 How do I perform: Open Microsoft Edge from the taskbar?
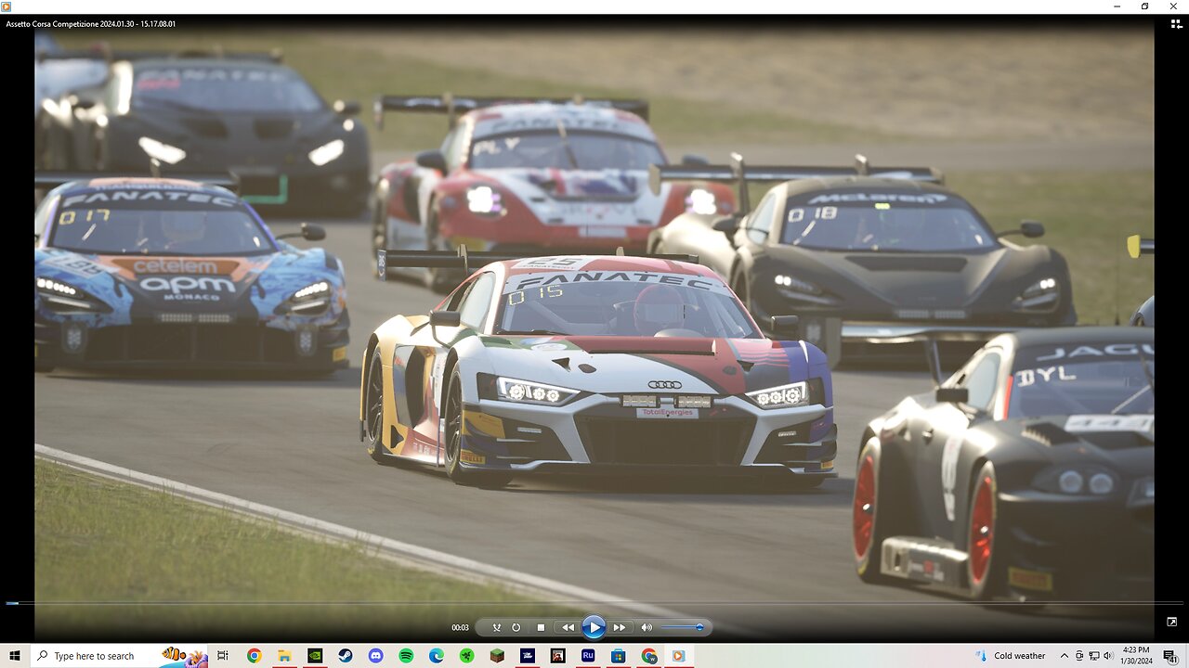[437, 656]
